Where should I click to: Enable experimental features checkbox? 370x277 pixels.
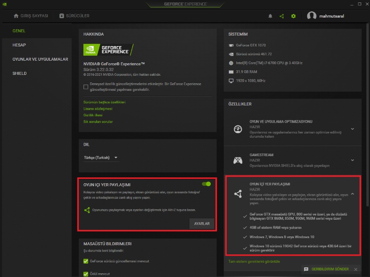(86, 87)
